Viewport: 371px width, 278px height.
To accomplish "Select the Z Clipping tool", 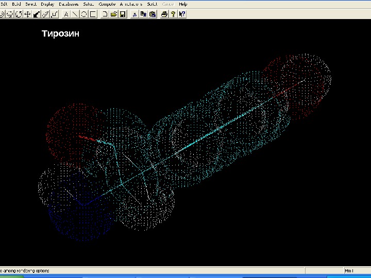I will (x=55, y=14).
